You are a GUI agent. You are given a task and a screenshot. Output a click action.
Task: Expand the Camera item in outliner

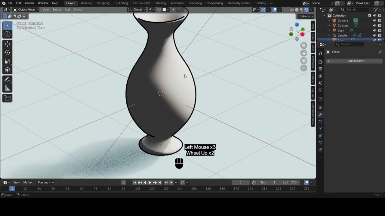pyautogui.click(x=329, y=20)
